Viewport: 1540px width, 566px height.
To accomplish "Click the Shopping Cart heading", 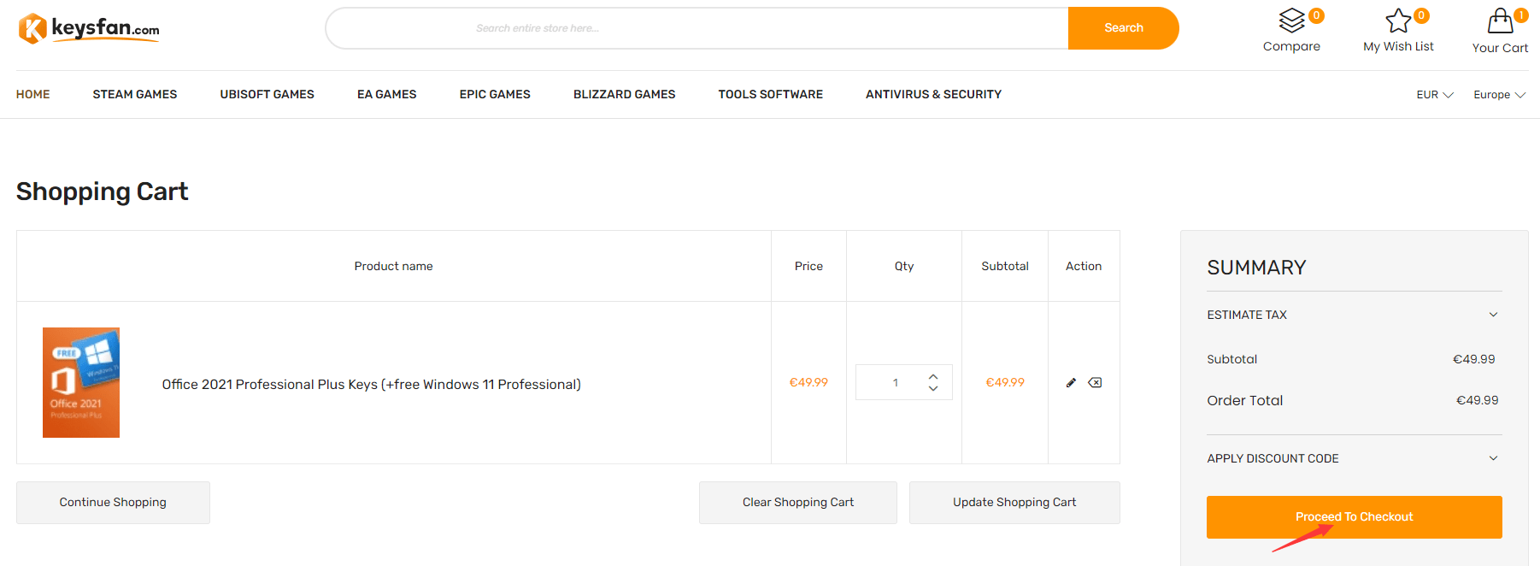I will point(102,192).
